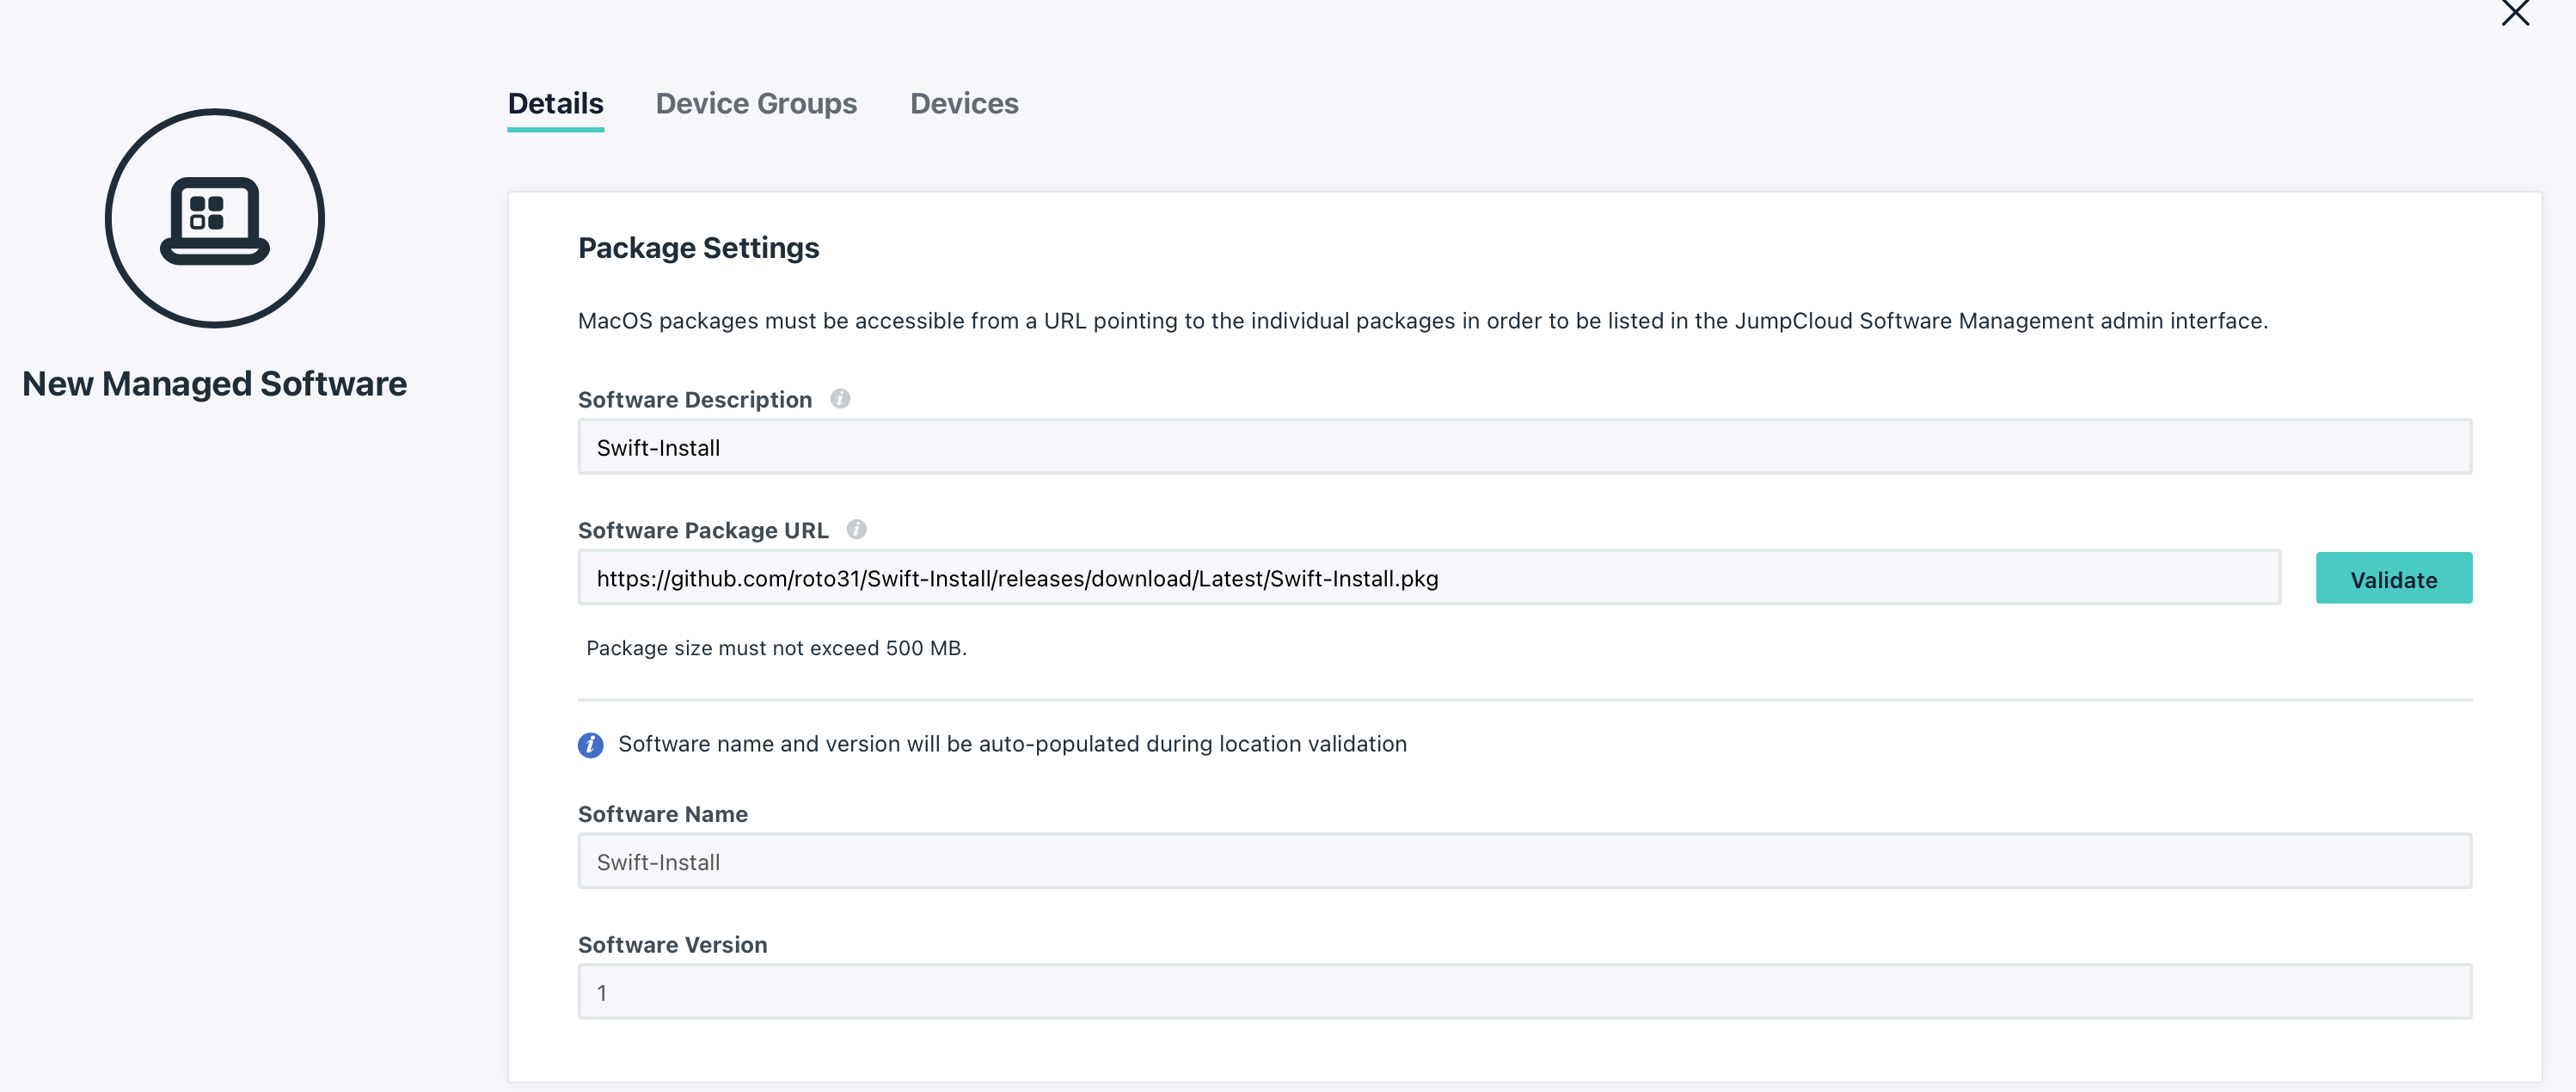Click the Software Description label text
Screen dimensions: 2576x1092
click(694, 400)
